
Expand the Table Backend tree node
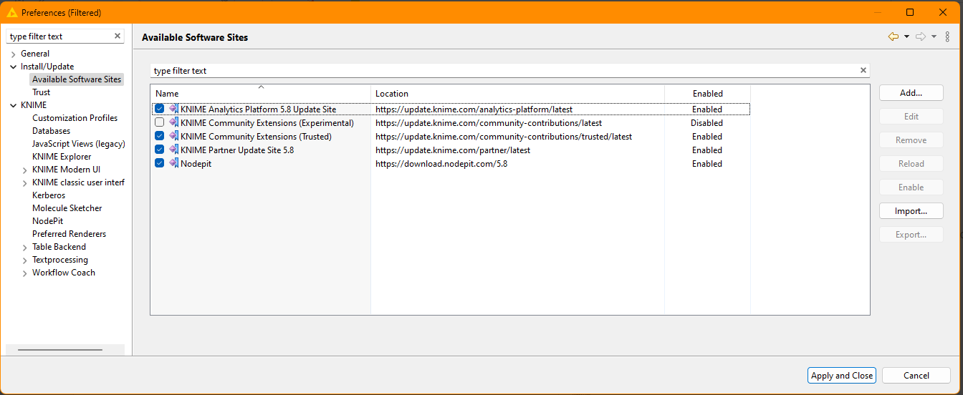point(24,247)
